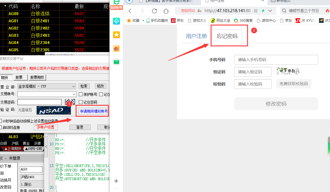Open the 游戏中心 bookmark
Screen dimensions: 330x192
point(266,20)
